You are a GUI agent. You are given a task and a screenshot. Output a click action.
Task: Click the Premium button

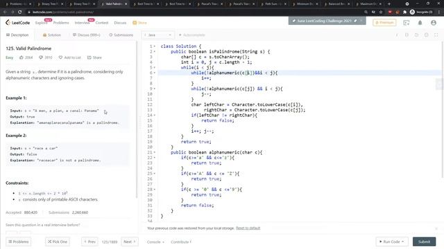coord(384,23)
